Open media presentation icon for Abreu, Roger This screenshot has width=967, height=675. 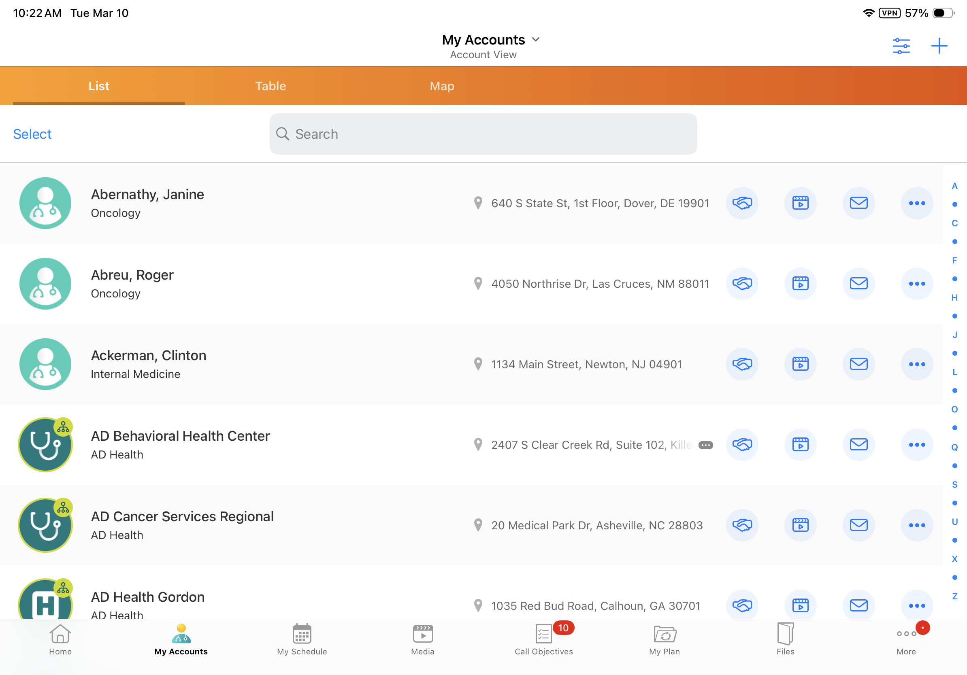pos(800,284)
